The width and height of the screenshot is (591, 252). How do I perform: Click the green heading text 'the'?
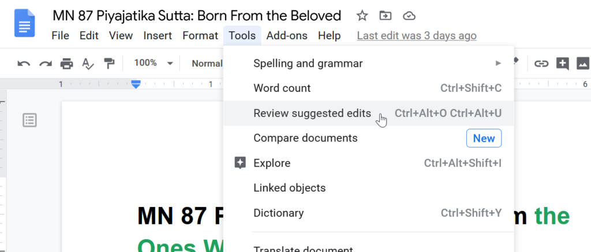click(552, 216)
